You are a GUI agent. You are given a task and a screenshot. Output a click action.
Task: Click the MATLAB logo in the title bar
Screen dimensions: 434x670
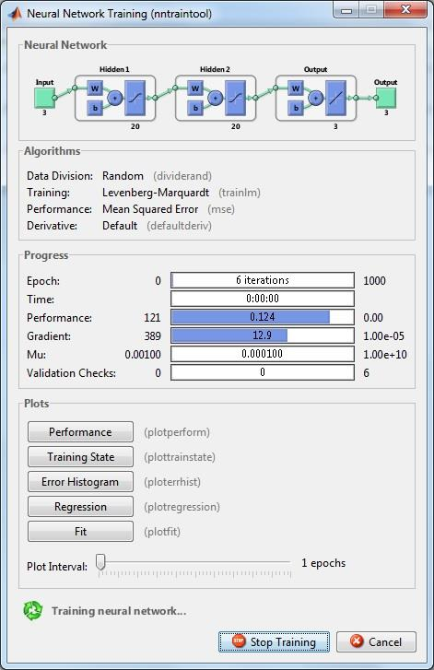pyautogui.click(x=15, y=14)
